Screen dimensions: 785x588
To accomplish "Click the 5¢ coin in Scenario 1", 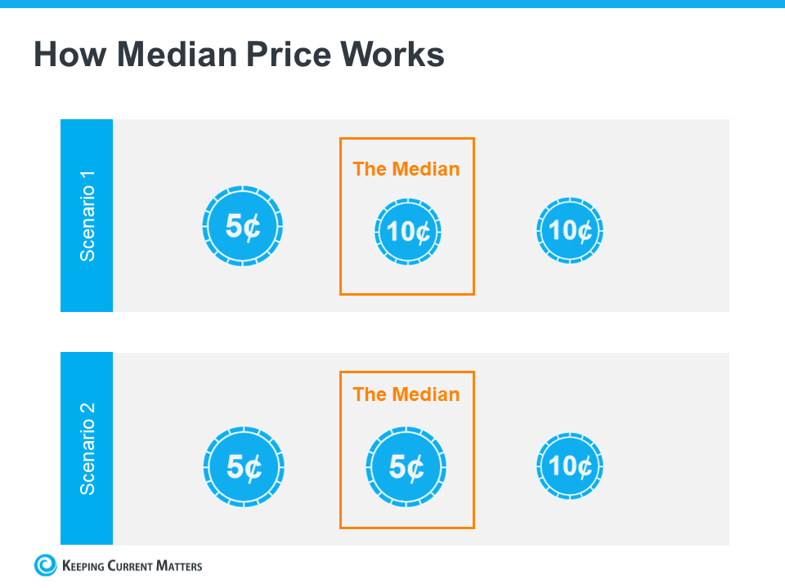I will tap(243, 227).
